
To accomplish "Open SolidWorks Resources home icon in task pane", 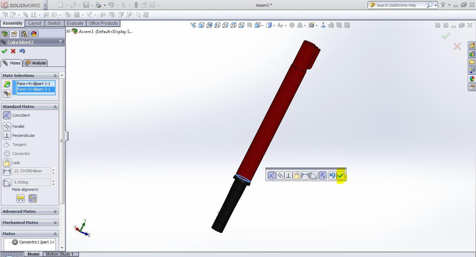I will 472,46.
